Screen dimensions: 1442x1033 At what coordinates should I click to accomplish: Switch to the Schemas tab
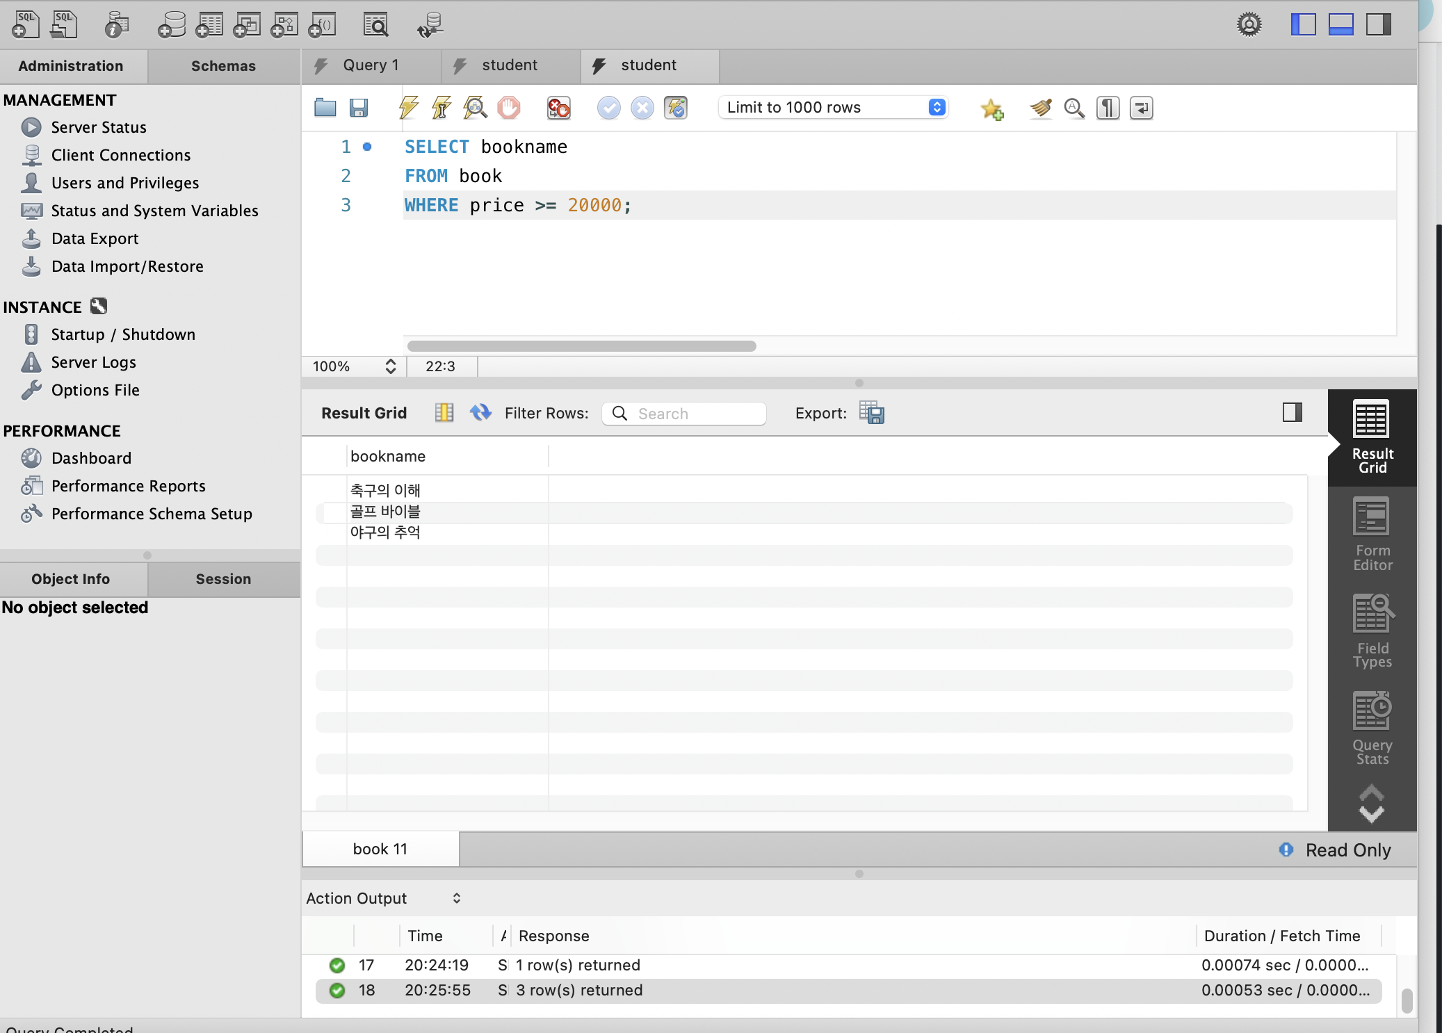click(223, 66)
